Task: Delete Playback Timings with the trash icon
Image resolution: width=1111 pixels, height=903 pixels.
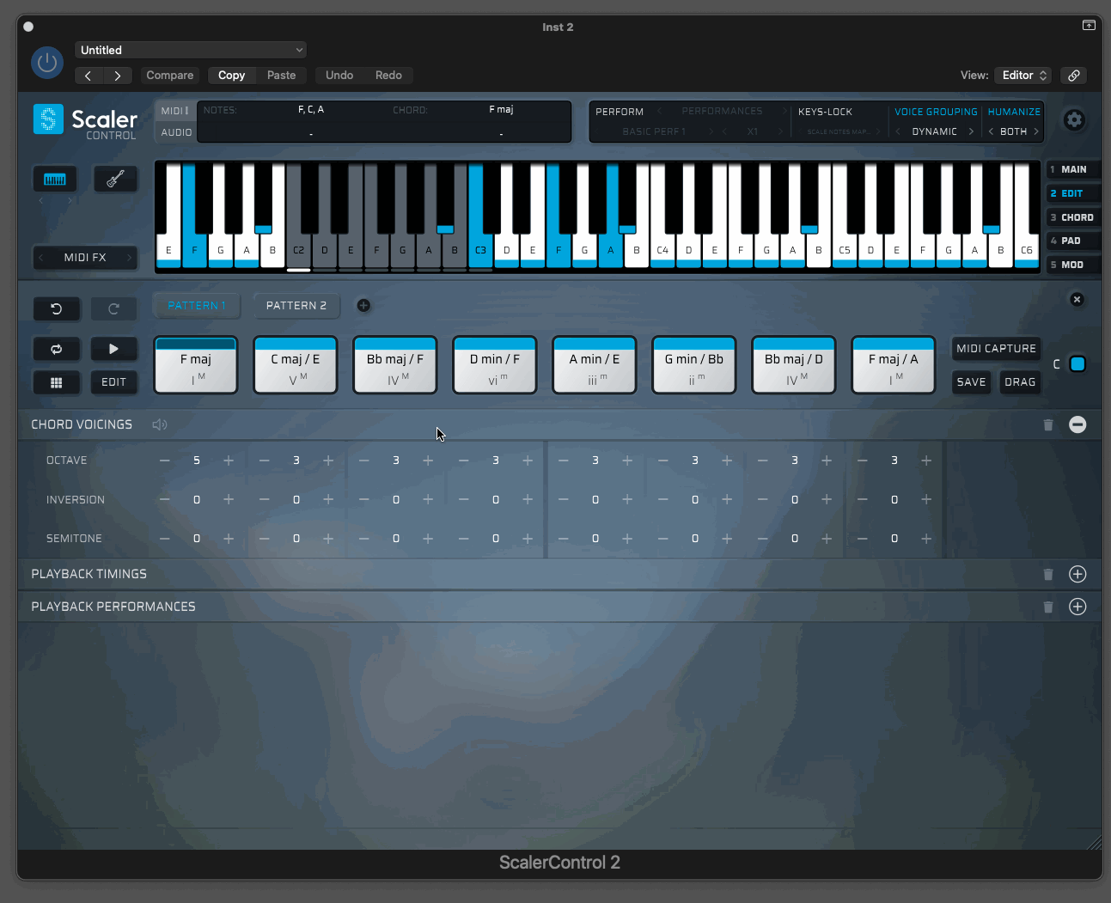Action: [x=1048, y=574]
